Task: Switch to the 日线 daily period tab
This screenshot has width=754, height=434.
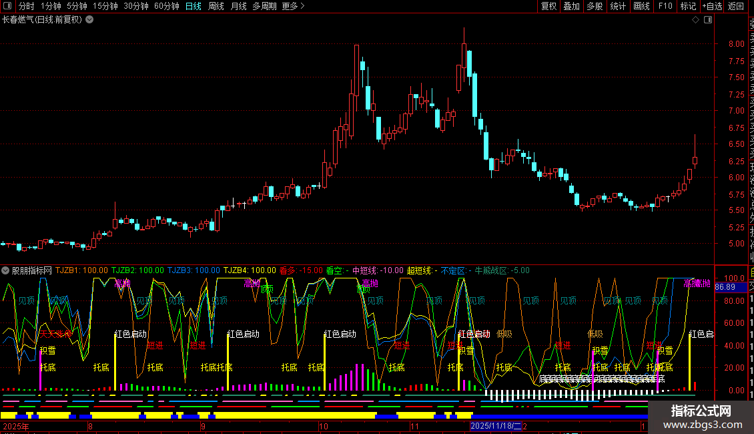Action: point(193,6)
